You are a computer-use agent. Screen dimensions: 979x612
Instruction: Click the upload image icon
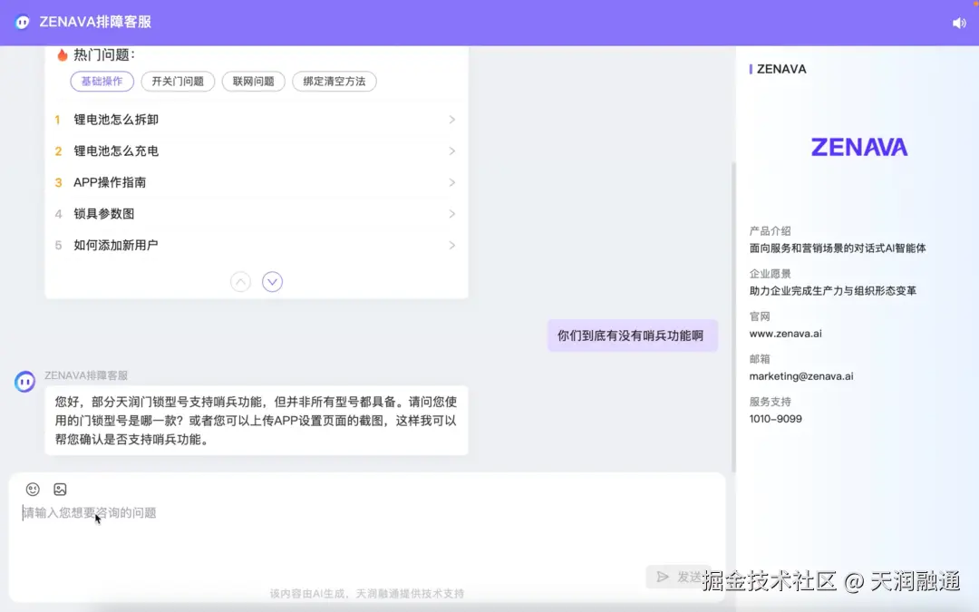(60, 490)
